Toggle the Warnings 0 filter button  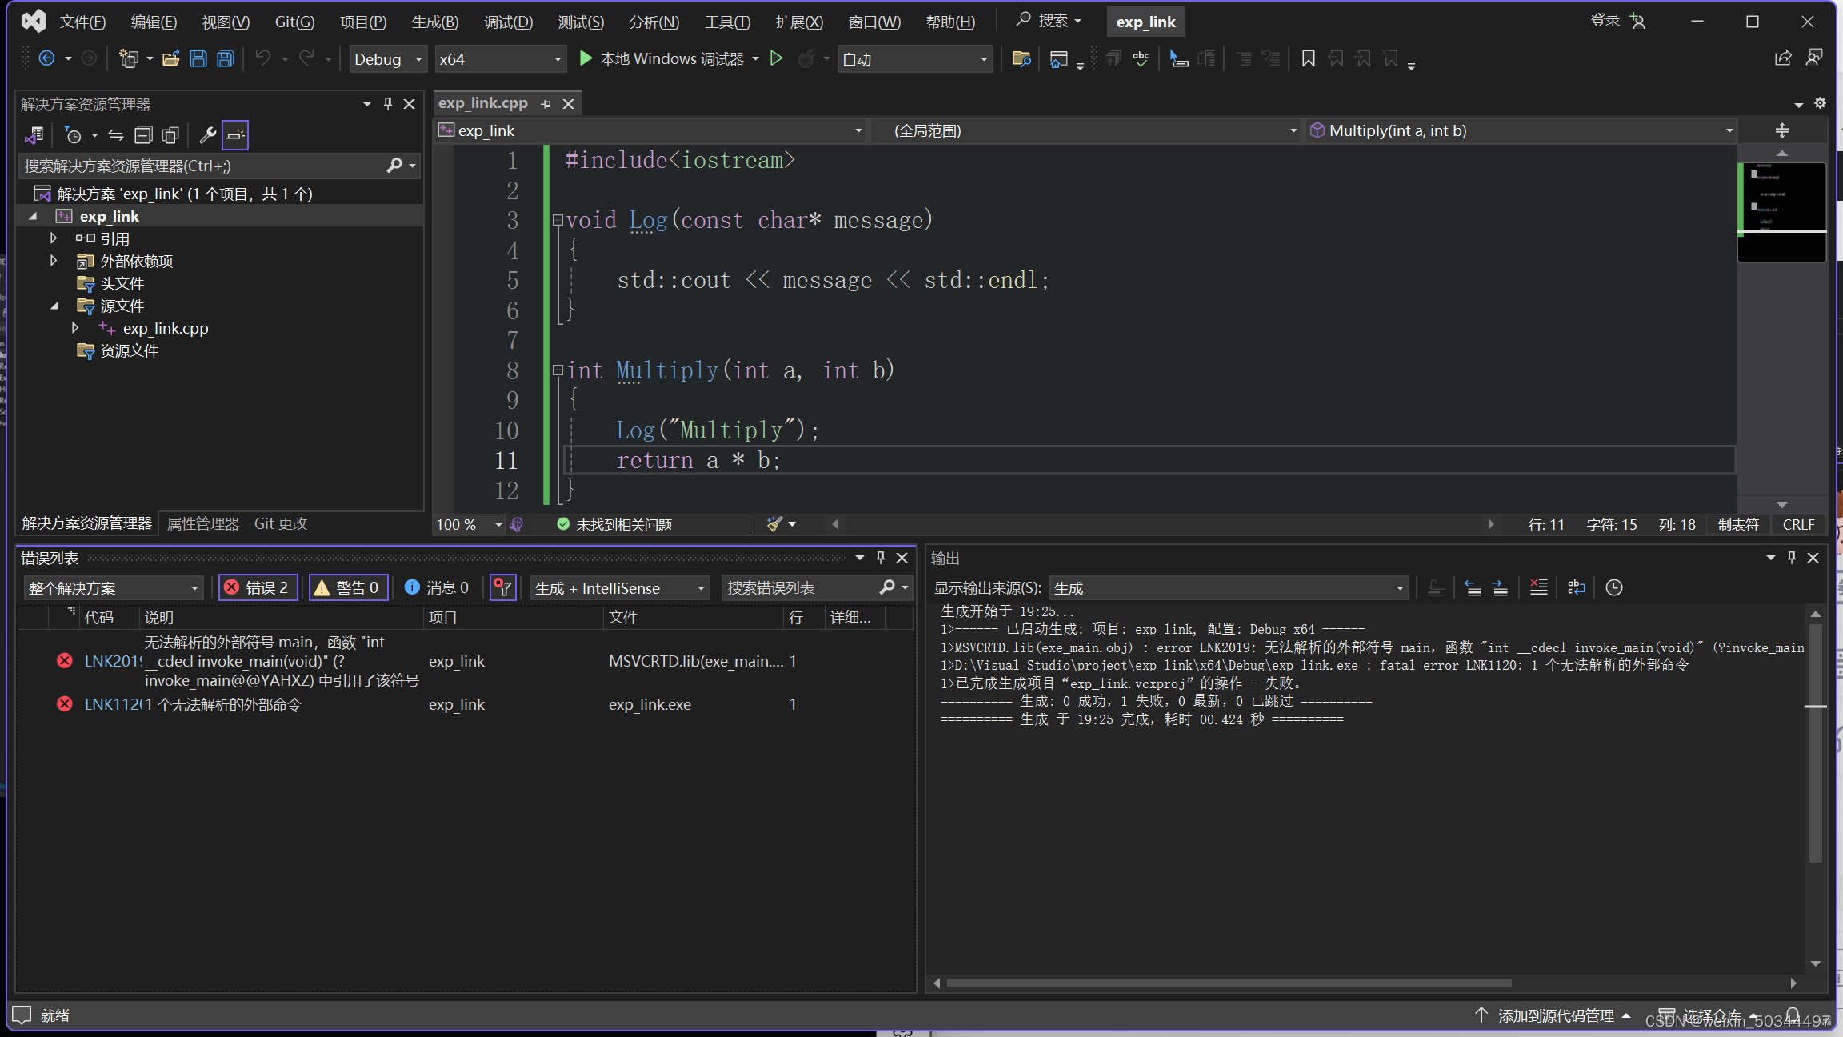pos(347,587)
